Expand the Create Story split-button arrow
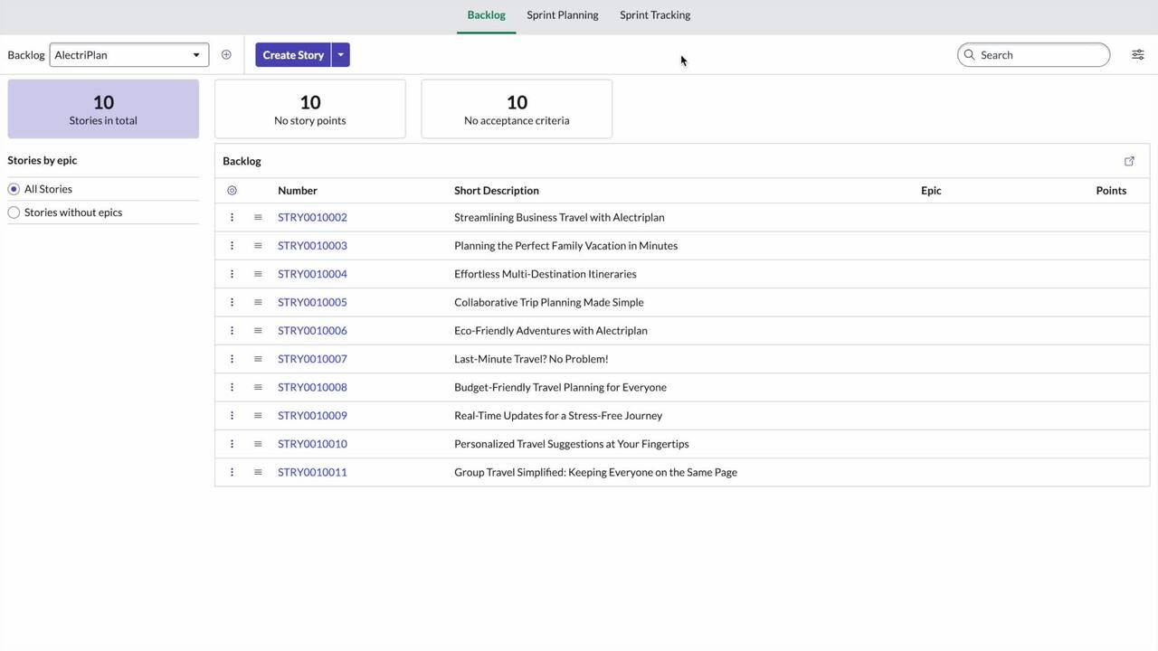The height and width of the screenshot is (651, 1158). 340,54
